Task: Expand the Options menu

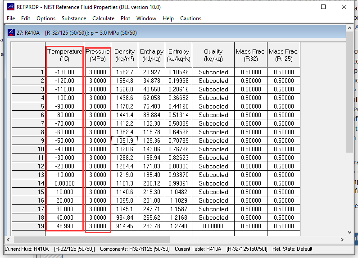Action: coord(46,18)
